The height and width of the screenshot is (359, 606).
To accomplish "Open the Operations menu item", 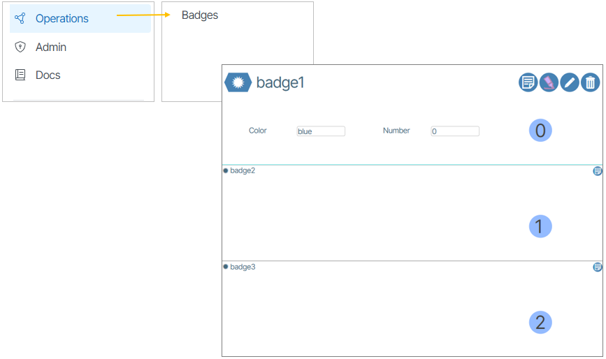I will [x=62, y=19].
